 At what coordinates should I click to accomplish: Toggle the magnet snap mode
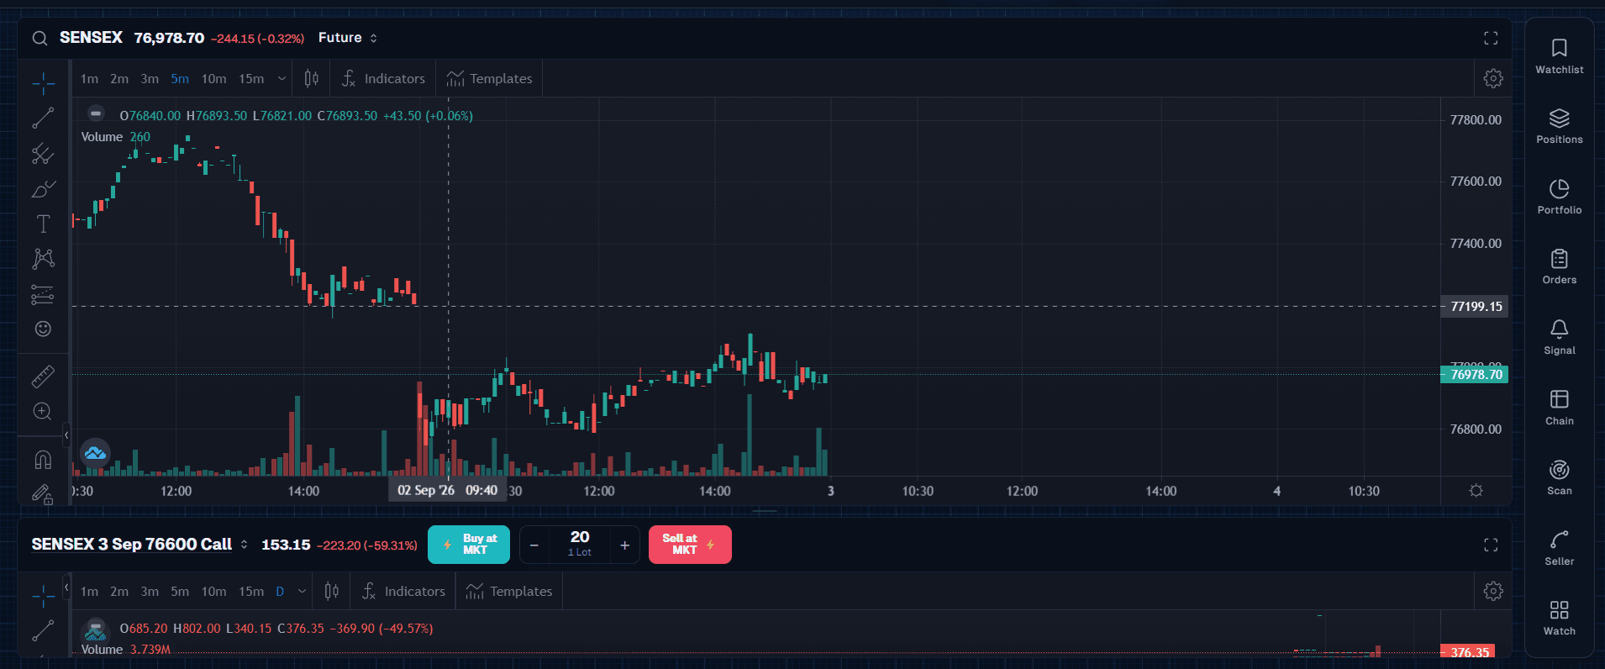point(43,460)
